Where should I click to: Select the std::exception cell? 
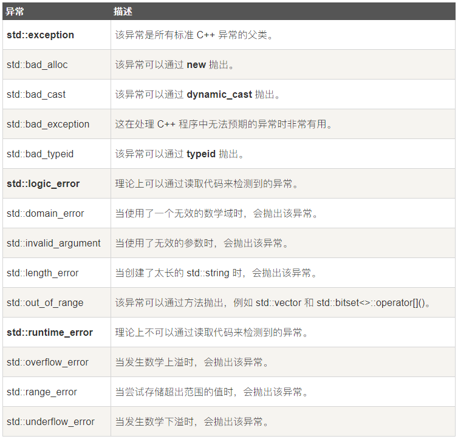[40, 35]
